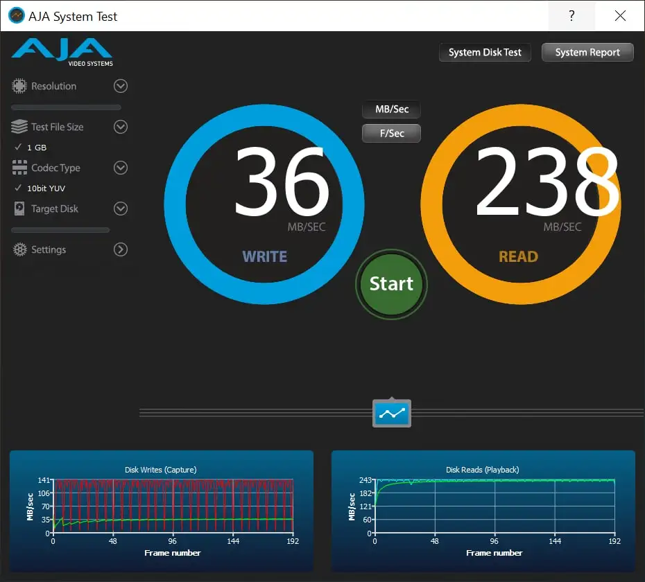Click the AJA Video Systems logo
The width and height of the screenshot is (645, 582).
tap(62, 52)
